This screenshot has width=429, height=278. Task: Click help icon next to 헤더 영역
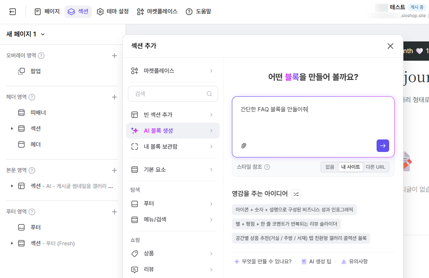(32, 97)
